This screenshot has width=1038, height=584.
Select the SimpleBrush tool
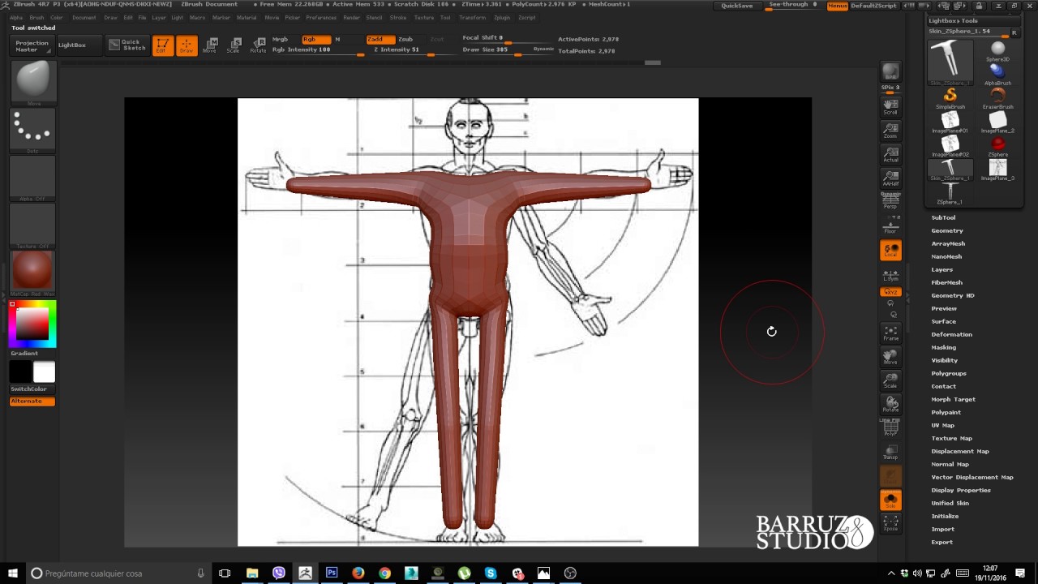pyautogui.click(x=950, y=99)
